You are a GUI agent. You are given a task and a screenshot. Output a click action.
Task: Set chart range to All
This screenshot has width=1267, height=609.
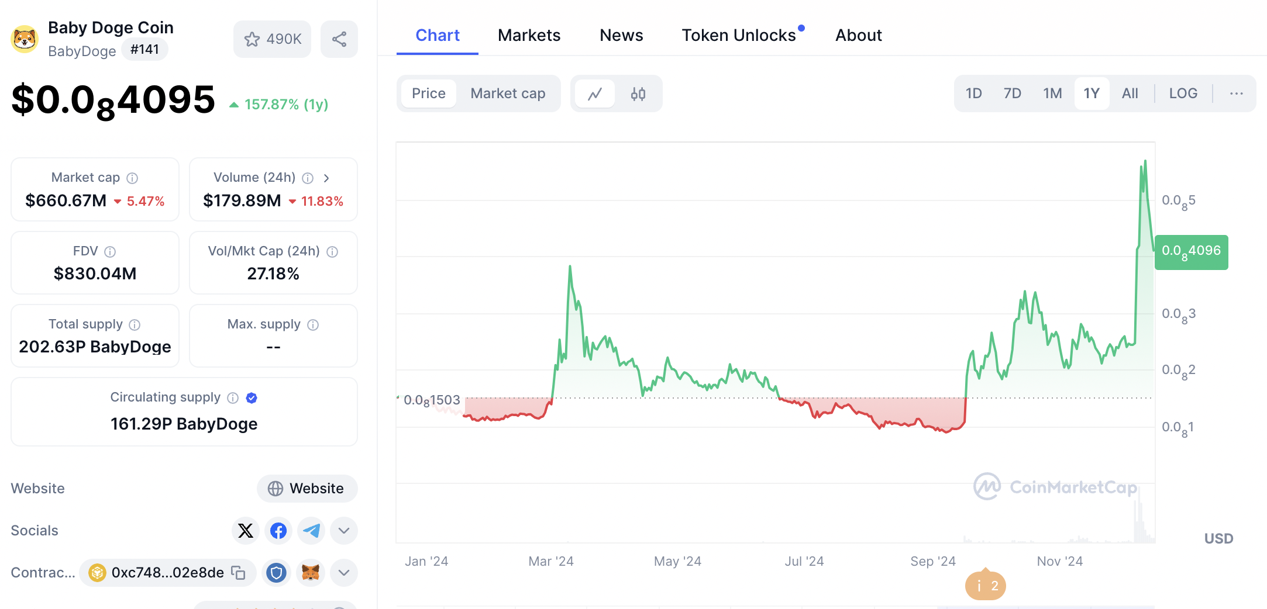(x=1130, y=94)
